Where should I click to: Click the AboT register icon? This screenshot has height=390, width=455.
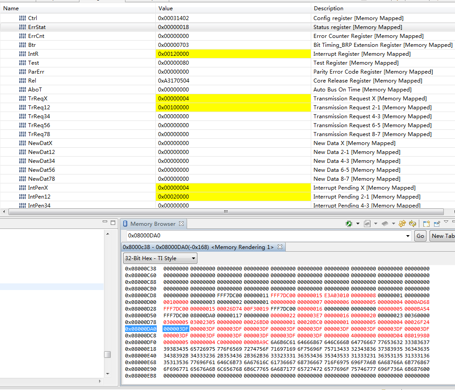pos(23,90)
